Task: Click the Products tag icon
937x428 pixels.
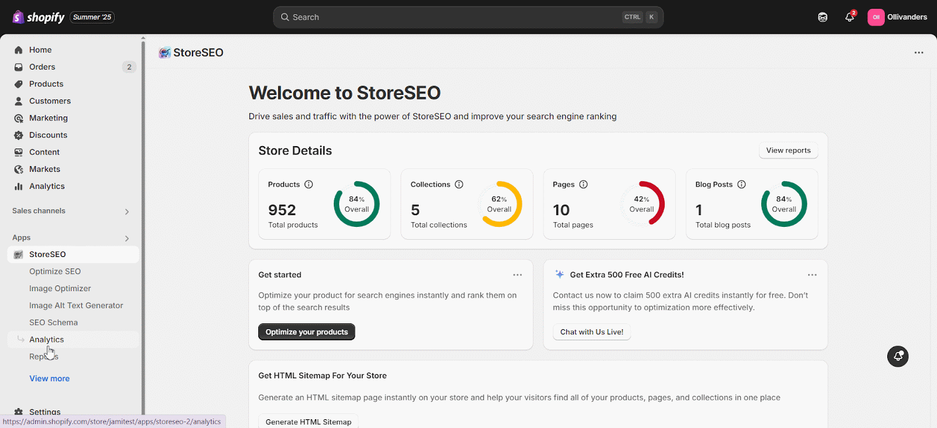Action: pos(19,84)
